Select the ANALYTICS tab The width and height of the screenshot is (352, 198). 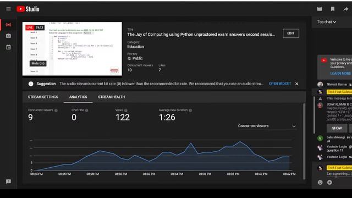point(78,97)
